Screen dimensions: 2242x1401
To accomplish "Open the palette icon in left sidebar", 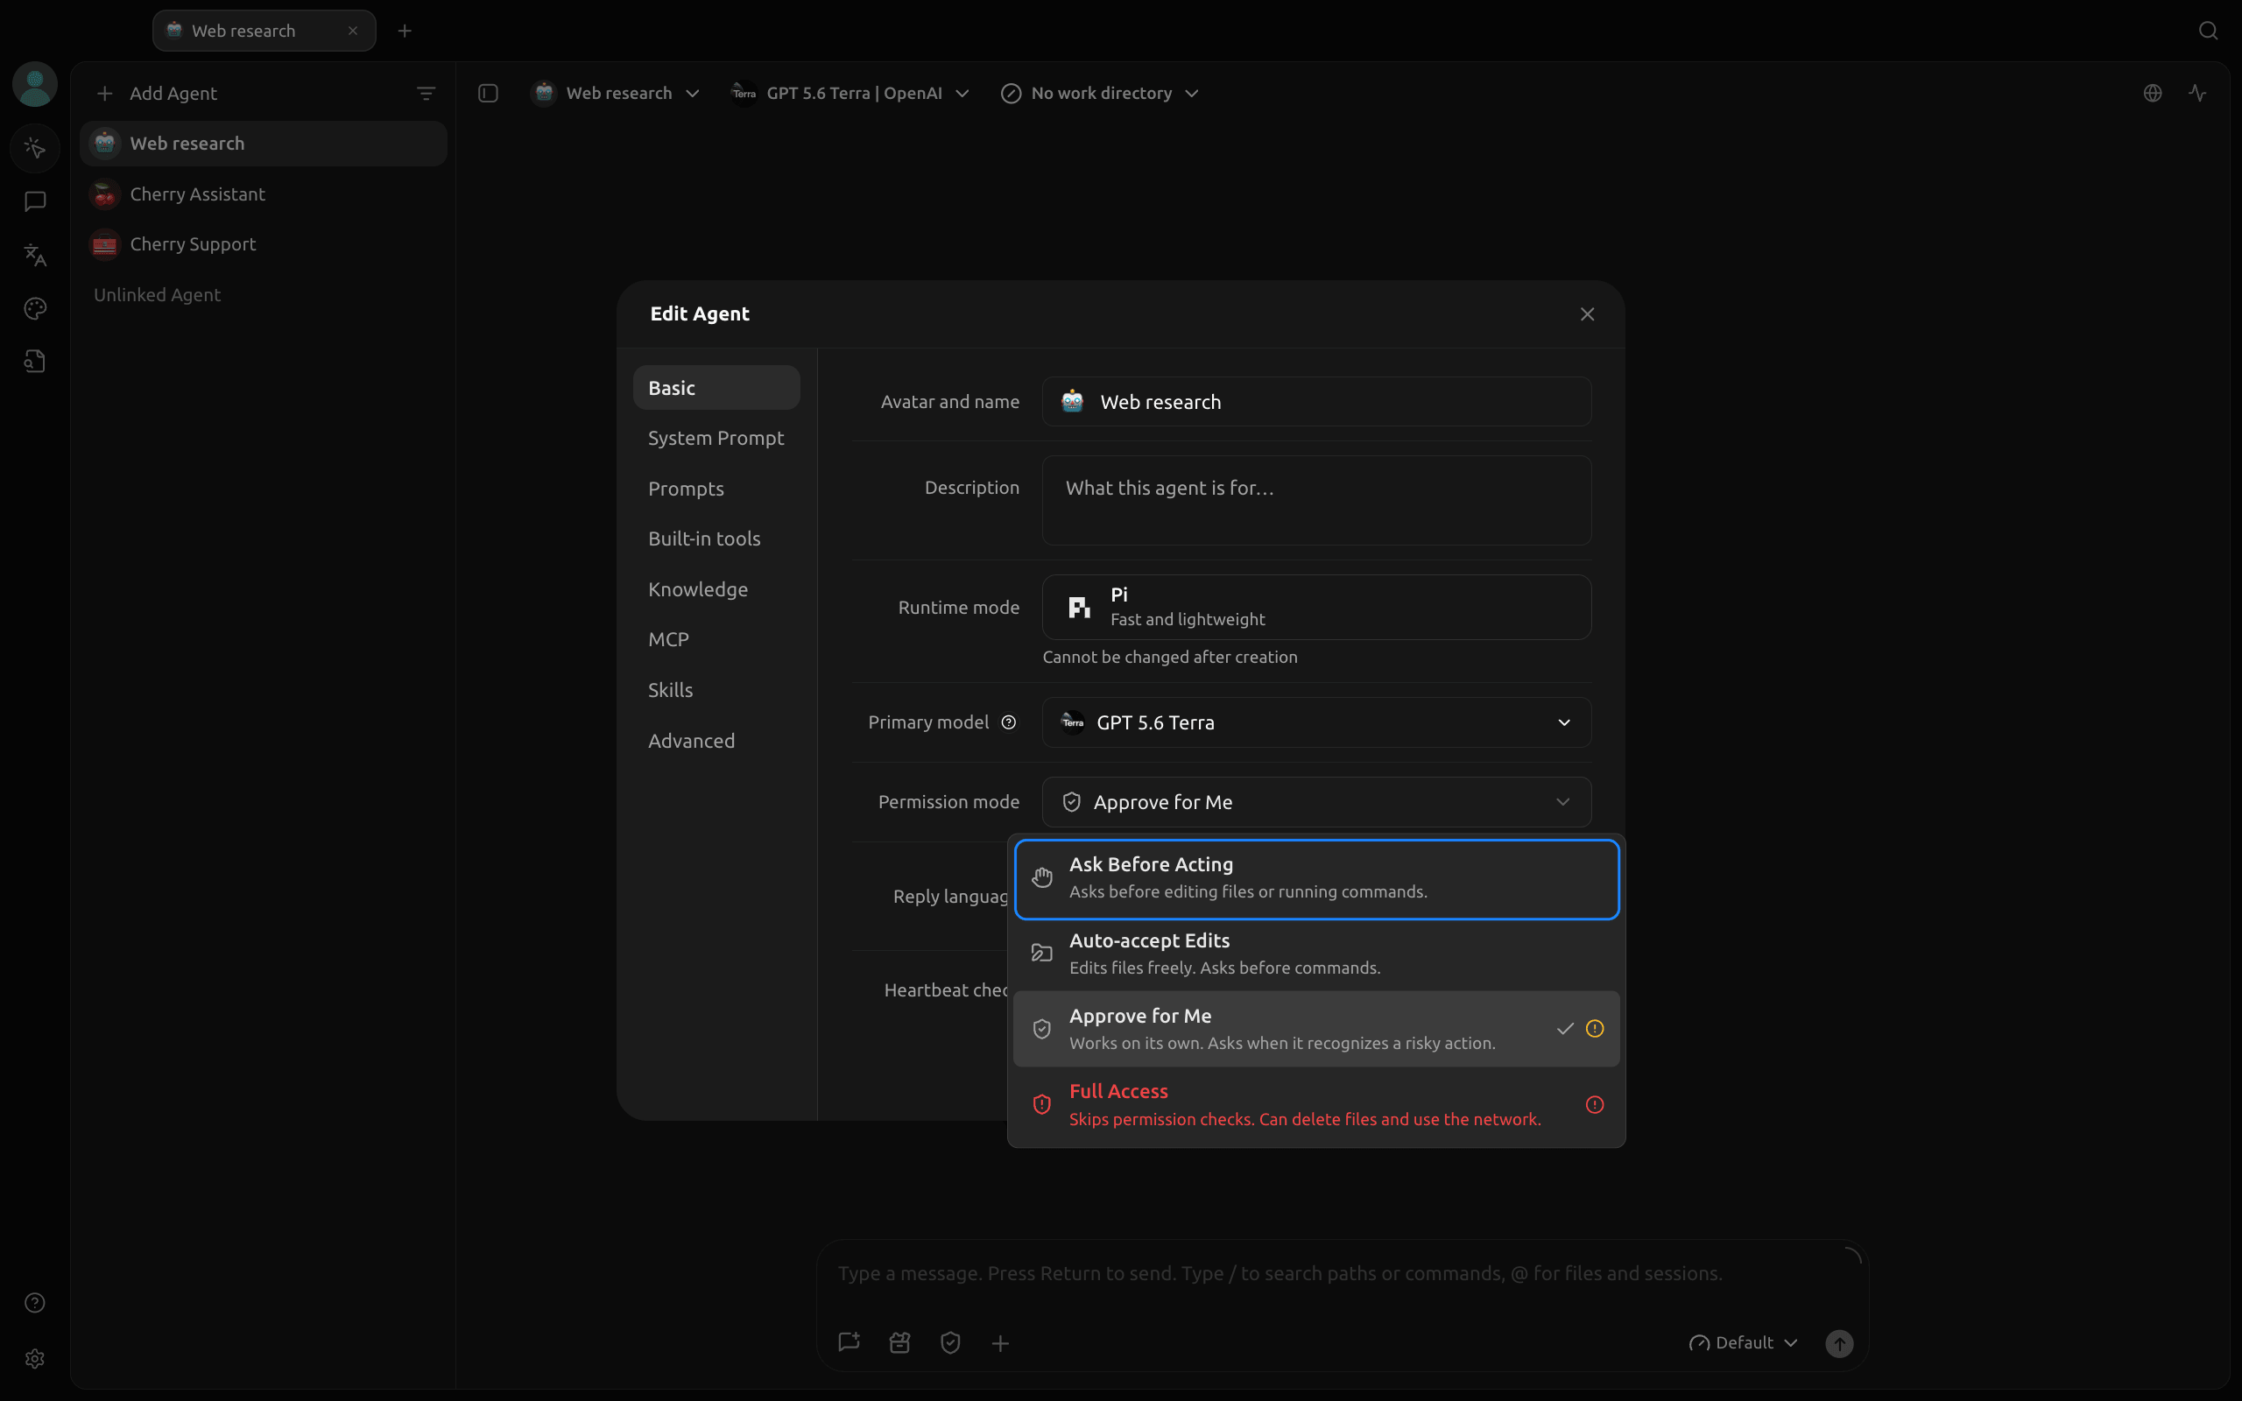I will point(35,308).
